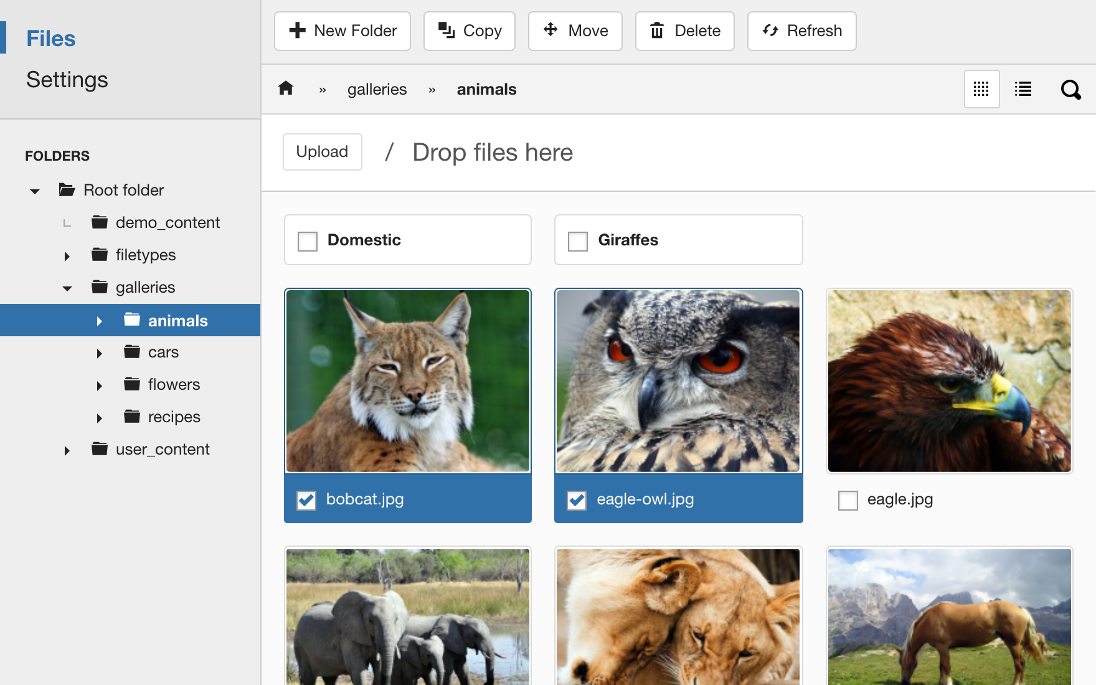Click the Move toolbar button
This screenshot has width=1096, height=685.
pyautogui.click(x=575, y=31)
